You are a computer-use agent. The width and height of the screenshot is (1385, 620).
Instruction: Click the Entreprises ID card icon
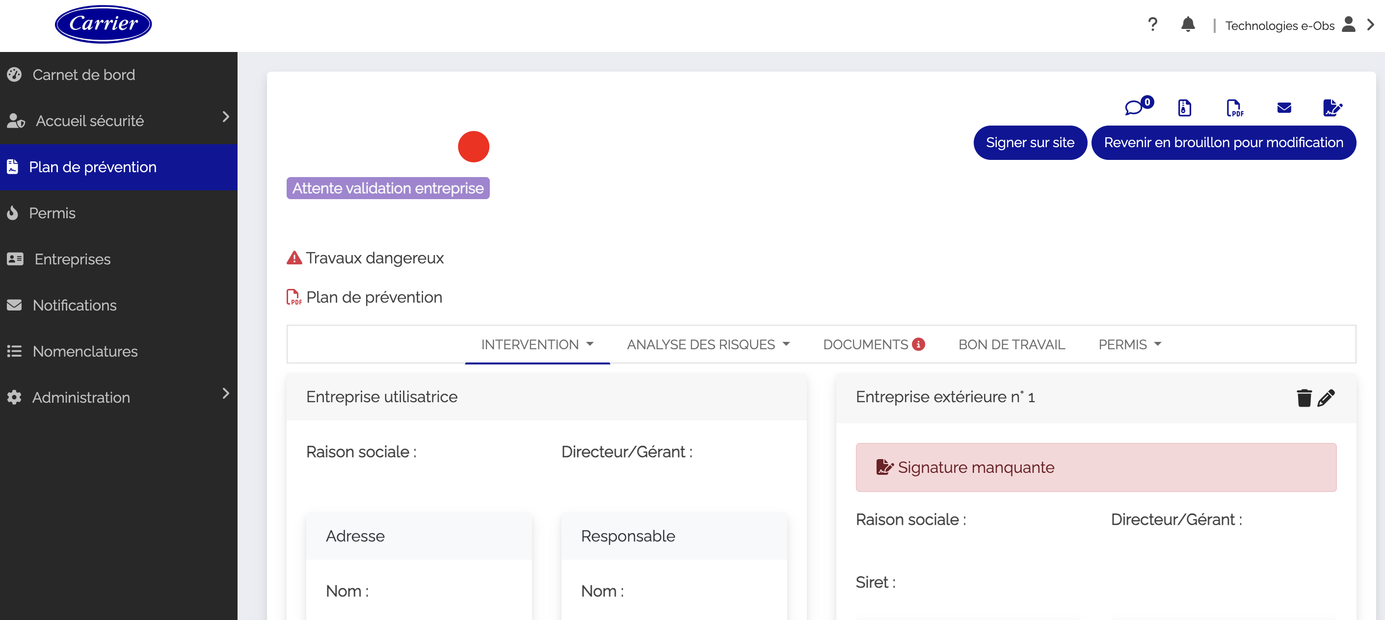tap(15, 259)
